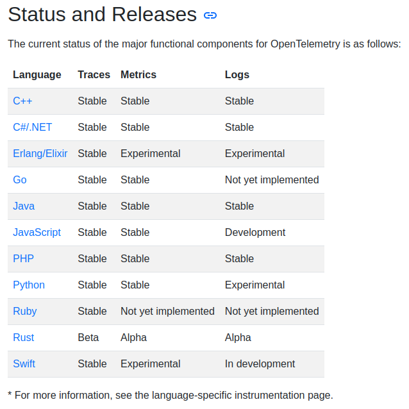
Task: Click Python's Stable traces cell
Action: [x=92, y=285]
